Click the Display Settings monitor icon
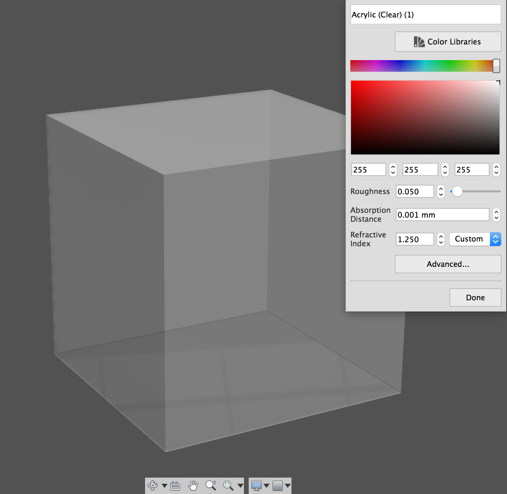The image size is (507, 494). pyautogui.click(x=256, y=485)
